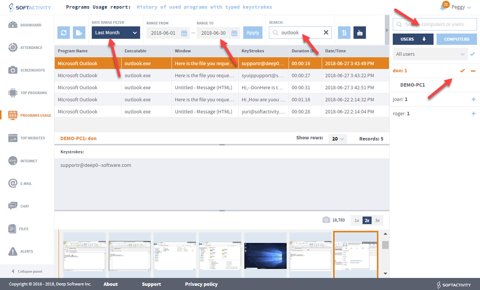Select the row dated 2018-06-27 3:43:22 PM
Image resolution: width=480 pixels, height=290 pixels.
pos(222,76)
